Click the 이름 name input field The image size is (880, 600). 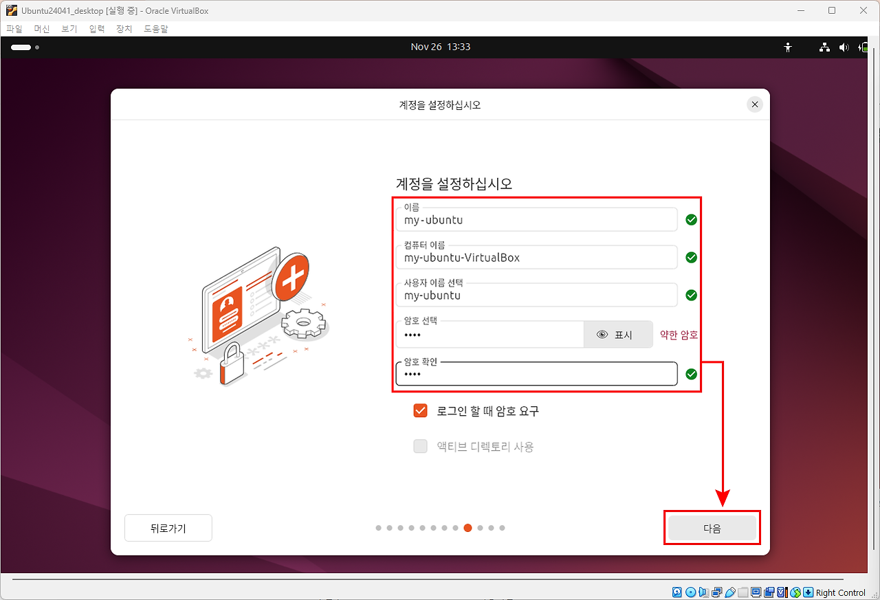(x=537, y=219)
